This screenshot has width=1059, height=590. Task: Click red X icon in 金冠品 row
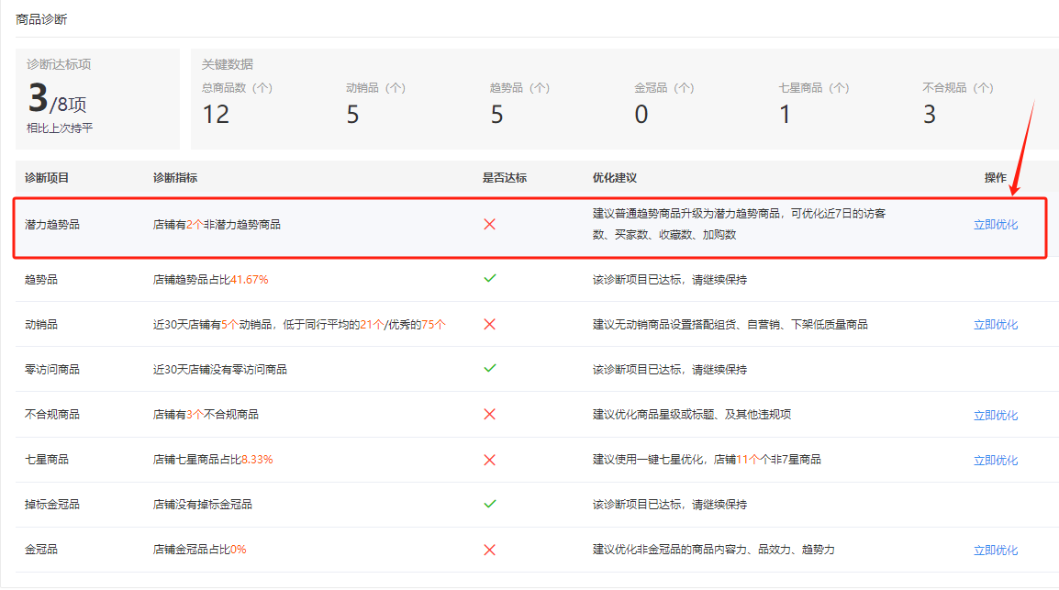coord(490,550)
